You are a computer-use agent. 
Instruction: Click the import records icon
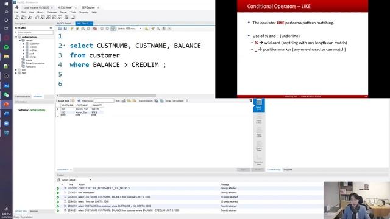161,101
